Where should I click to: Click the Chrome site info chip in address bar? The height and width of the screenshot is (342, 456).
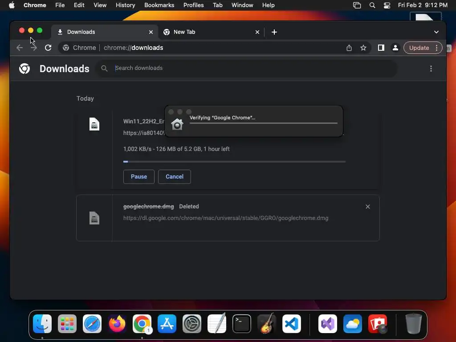tap(79, 48)
